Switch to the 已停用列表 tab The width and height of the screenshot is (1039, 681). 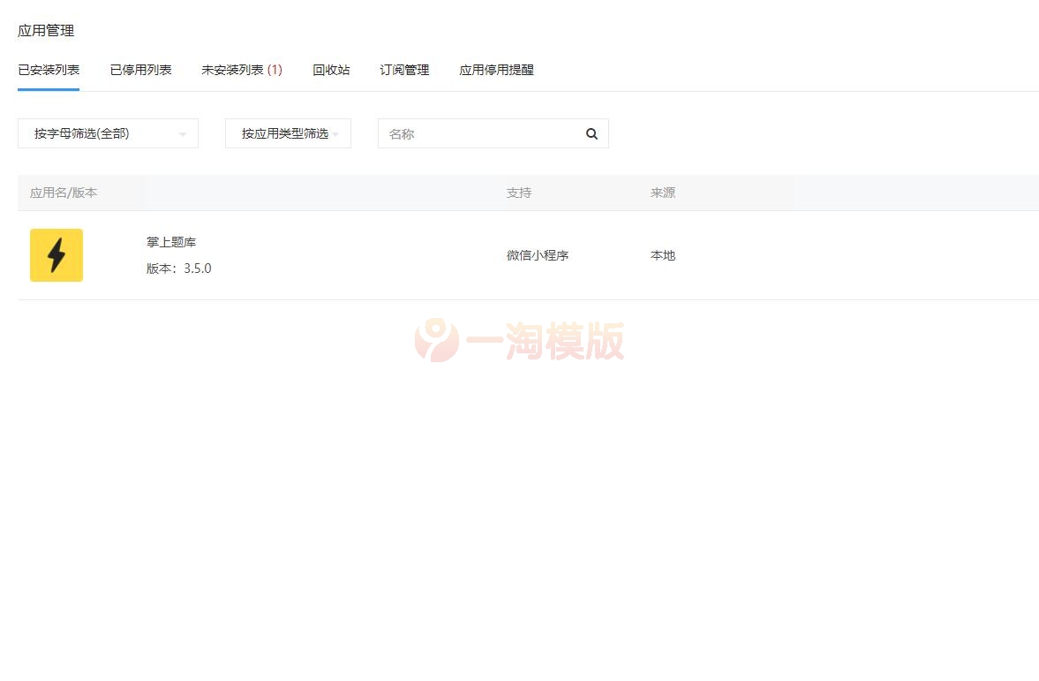click(141, 70)
